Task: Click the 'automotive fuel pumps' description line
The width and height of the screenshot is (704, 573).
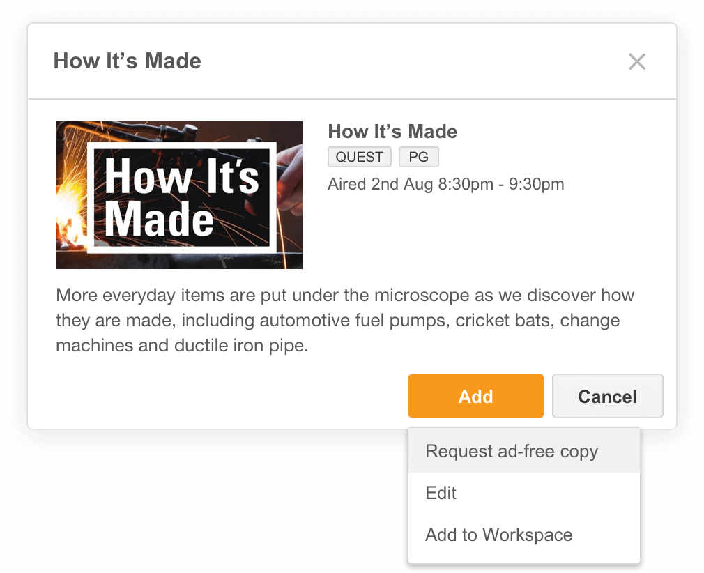Action: tap(337, 320)
